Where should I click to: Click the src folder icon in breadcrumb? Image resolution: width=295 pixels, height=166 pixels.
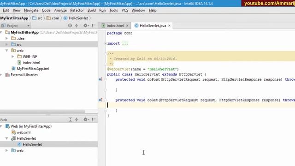point(34,18)
